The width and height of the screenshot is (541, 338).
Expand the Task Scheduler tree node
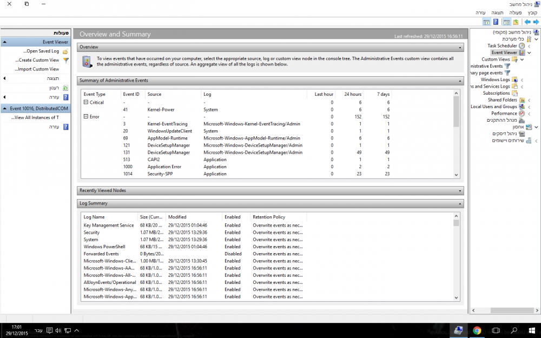point(529,46)
